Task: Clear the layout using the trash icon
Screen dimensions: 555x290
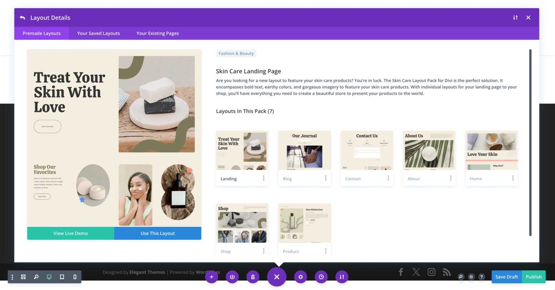Action: coord(253,277)
